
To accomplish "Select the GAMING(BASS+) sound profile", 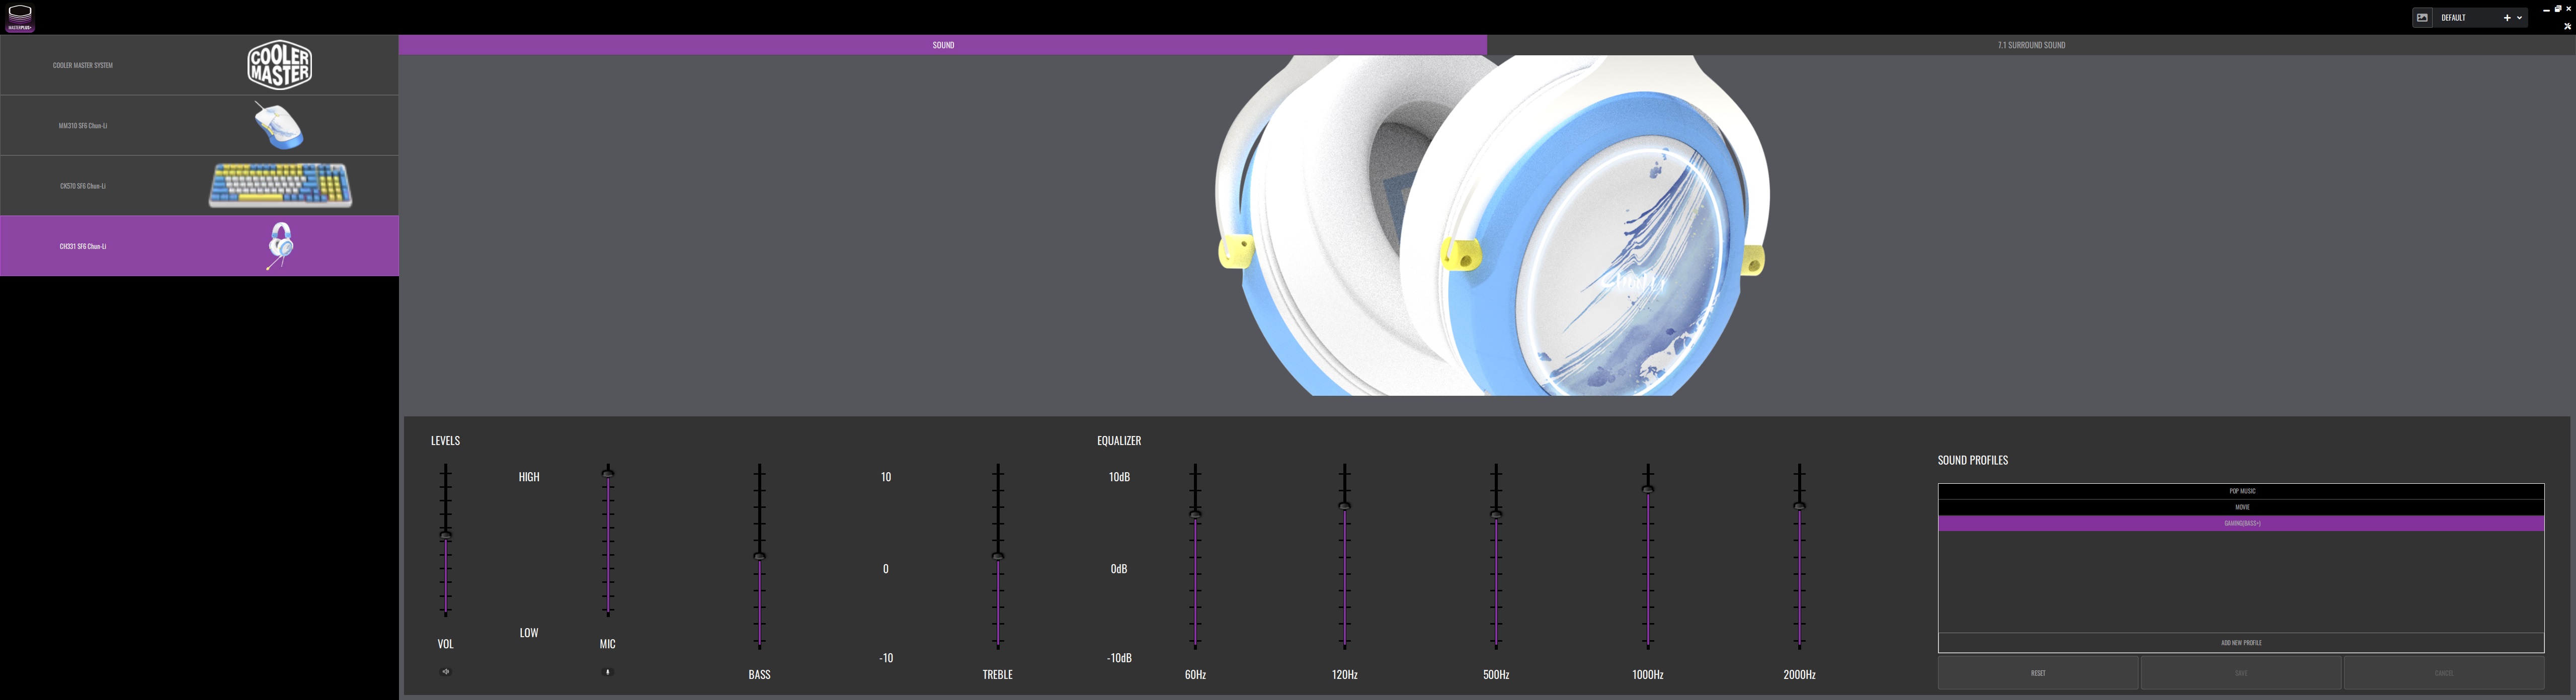I will 2241,523.
